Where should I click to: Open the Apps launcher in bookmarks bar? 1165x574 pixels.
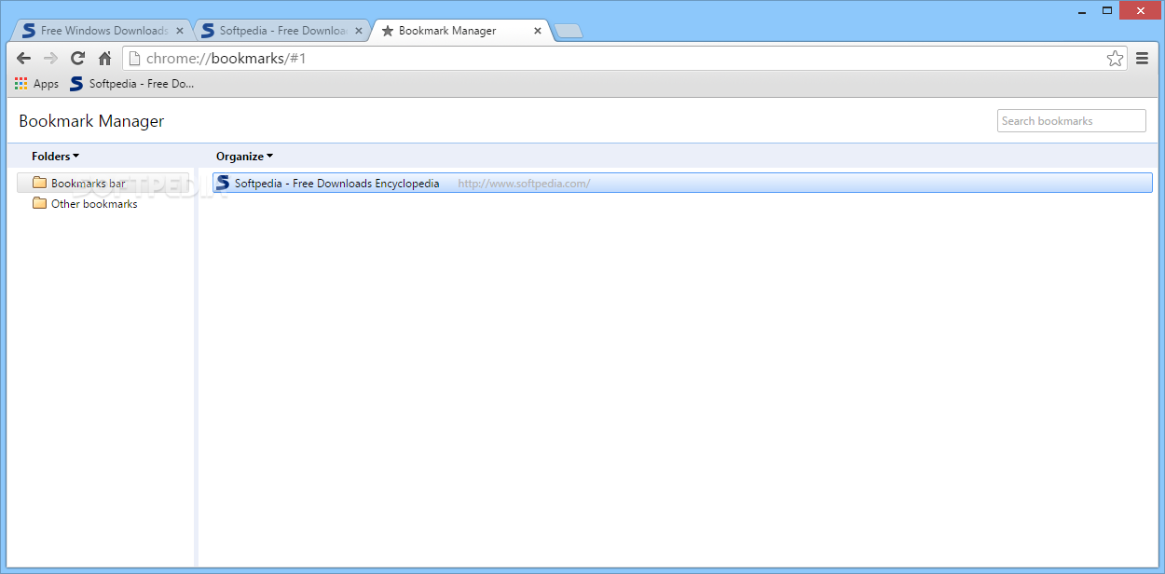tap(36, 84)
